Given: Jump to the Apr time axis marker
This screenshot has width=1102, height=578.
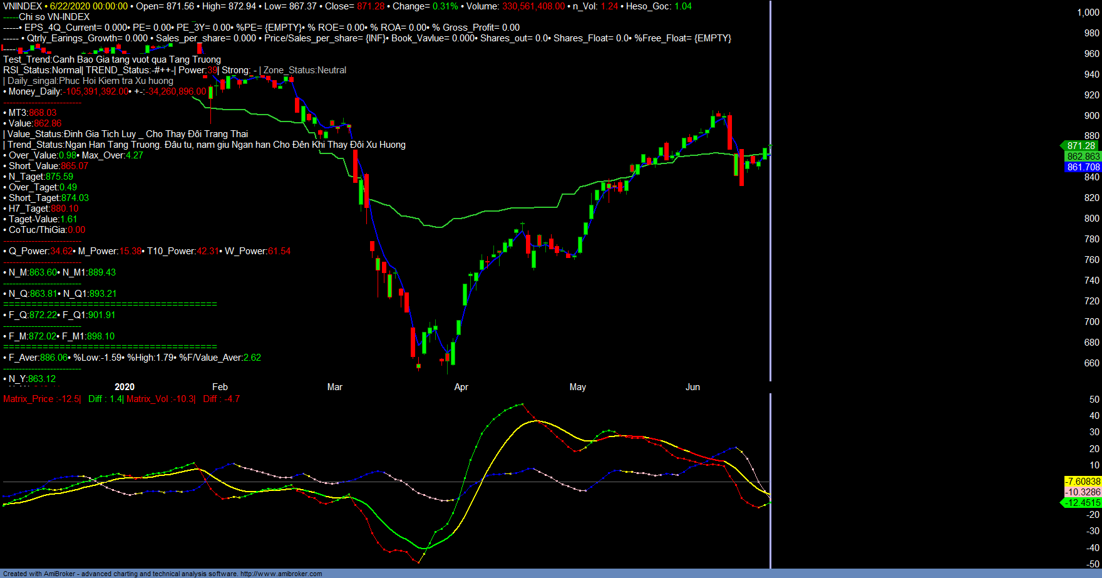Looking at the screenshot, I should [x=461, y=387].
